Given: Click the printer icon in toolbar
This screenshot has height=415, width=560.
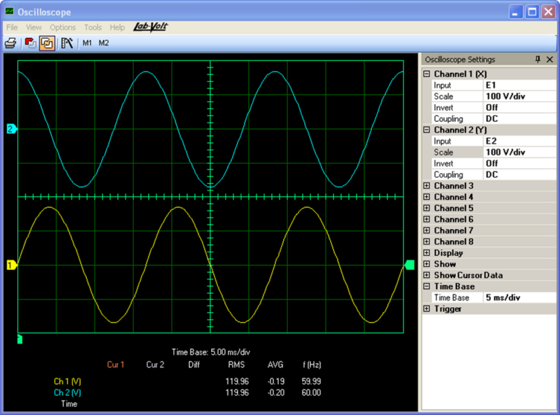Looking at the screenshot, I should pos(10,43).
